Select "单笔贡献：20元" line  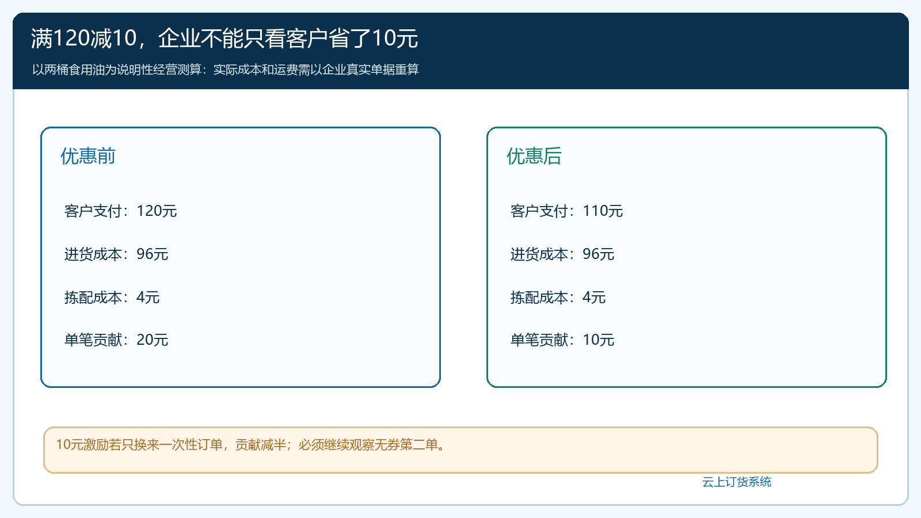tap(116, 340)
